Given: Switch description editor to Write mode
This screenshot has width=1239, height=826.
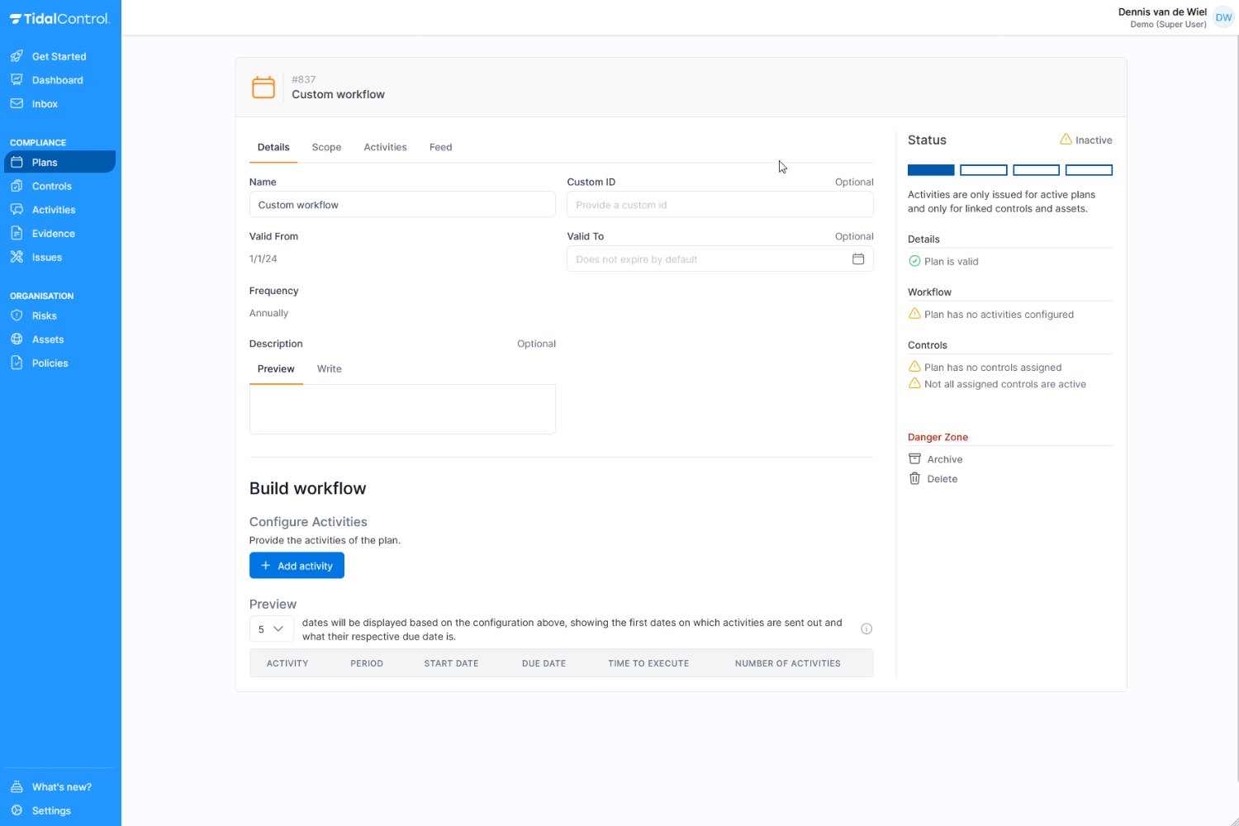Looking at the screenshot, I should (329, 368).
